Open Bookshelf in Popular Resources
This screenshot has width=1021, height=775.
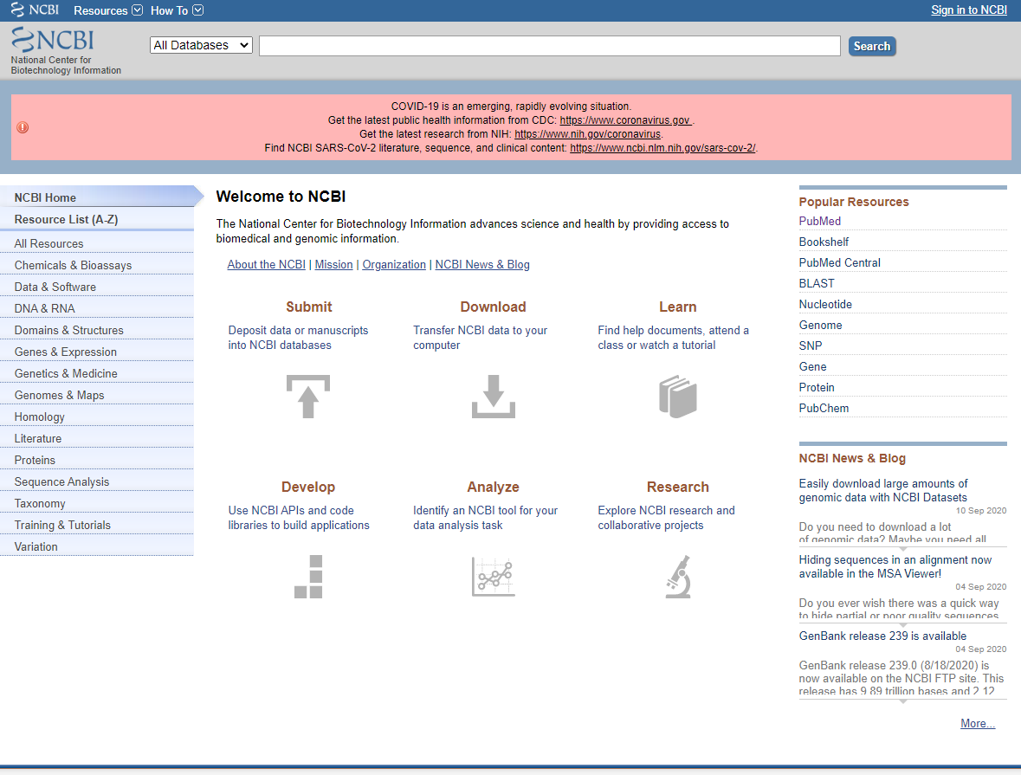coord(824,242)
